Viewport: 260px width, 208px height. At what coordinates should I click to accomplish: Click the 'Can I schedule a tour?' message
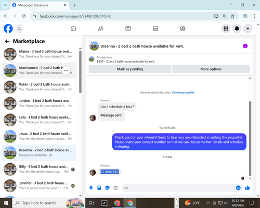117,107
